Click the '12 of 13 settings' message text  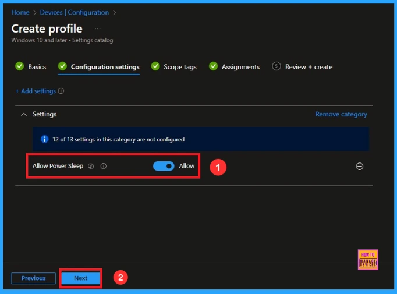(119, 140)
